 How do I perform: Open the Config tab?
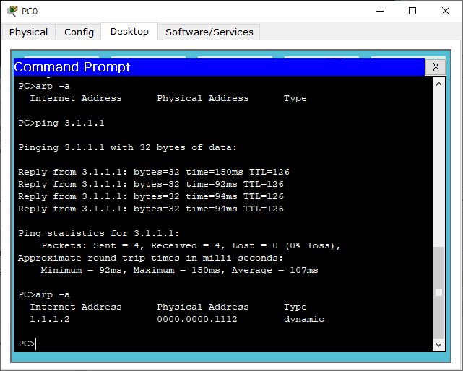coord(79,32)
